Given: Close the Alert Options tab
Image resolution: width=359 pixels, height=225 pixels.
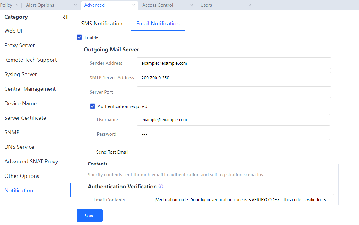Looking at the screenshot, I should pyautogui.click(x=75, y=5).
